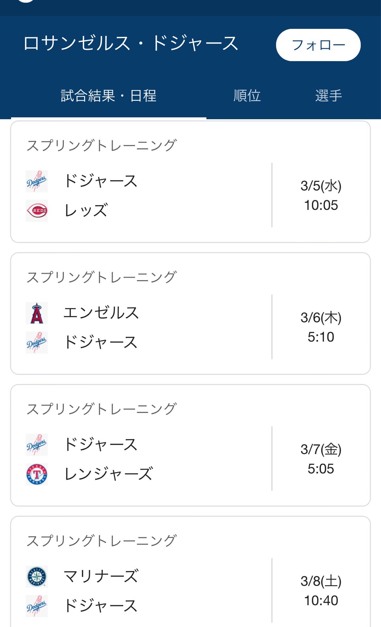Open the マリナーズ team name link
Screen dimensions: 381x627
(101, 576)
